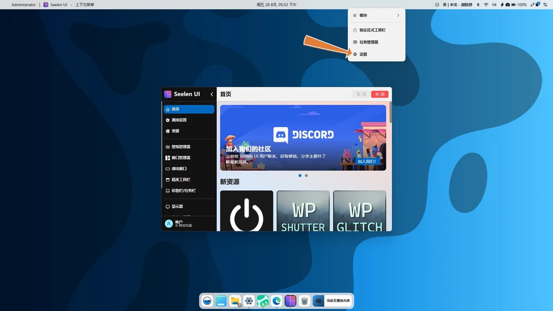Click the Seelen UI logo icon
Screen dimensions: 553x311
168,94
